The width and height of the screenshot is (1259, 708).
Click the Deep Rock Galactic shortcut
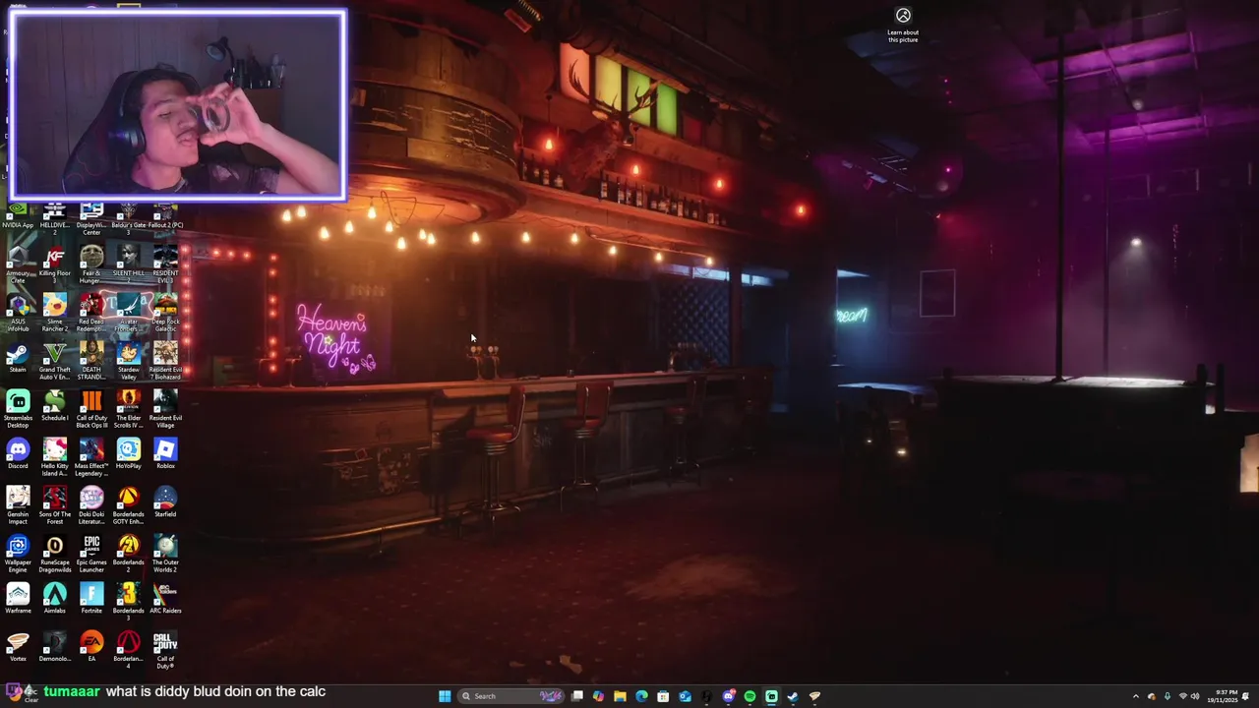click(165, 313)
